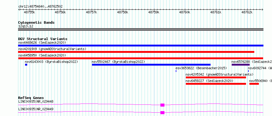Screen dimensions: 272x116
Task: Click the 48757k ruler tick label
Action: (x=92, y=12)
